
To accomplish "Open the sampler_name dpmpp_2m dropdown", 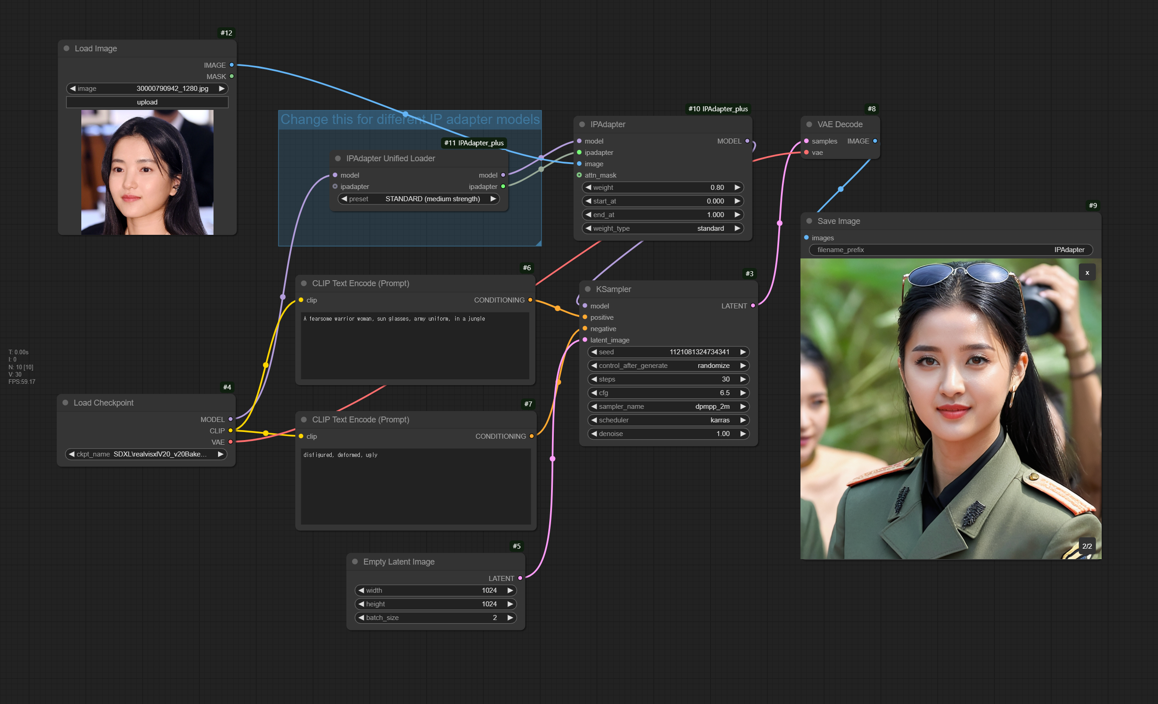I will pyautogui.click(x=668, y=407).
